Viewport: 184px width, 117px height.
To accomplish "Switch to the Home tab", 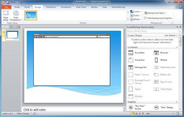I will pyautogui.click(x=17, y=7).
